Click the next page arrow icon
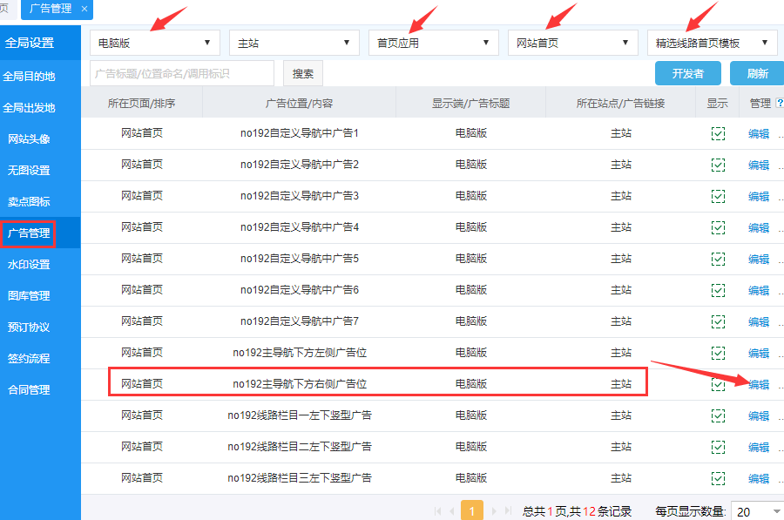Image resolution: width=784 pixels, height=520 pixels. 494,511
